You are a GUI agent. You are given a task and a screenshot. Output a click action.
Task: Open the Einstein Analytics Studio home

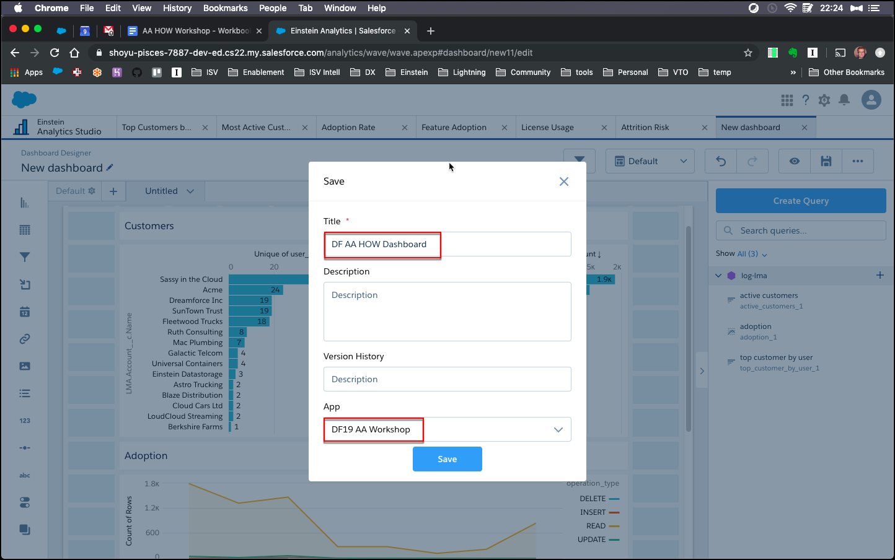click(x=60, y=127)
